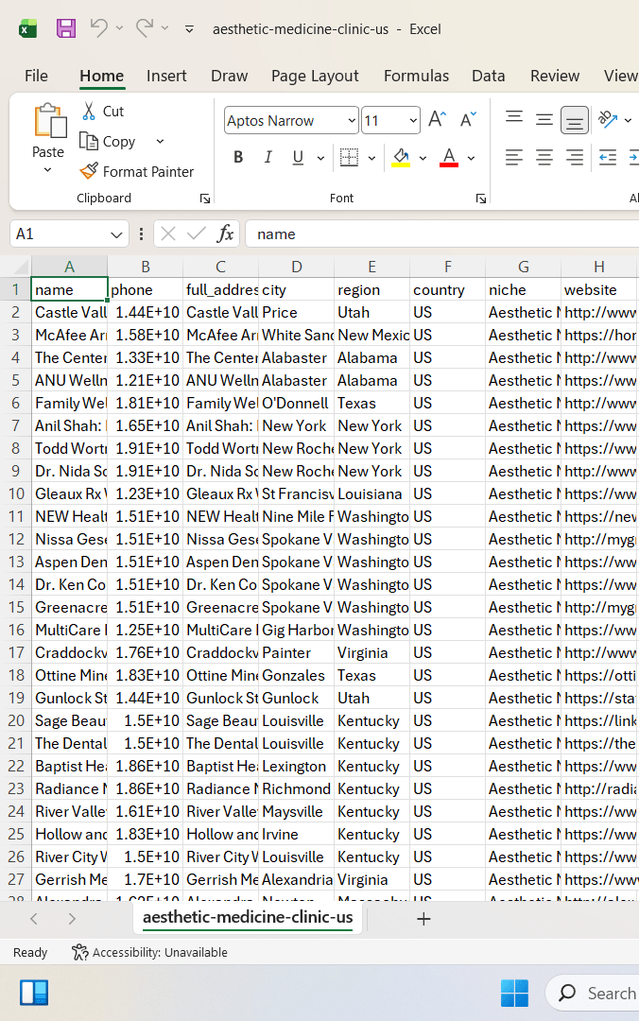Toggle Underline formatting
639x1021 pixels.
click(298, 157)
